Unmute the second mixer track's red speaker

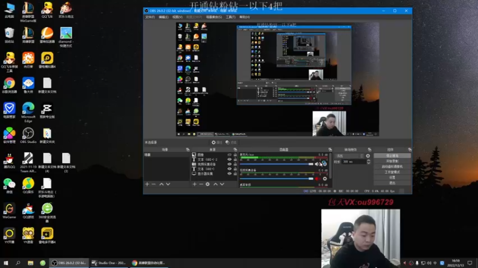[317, 179]
